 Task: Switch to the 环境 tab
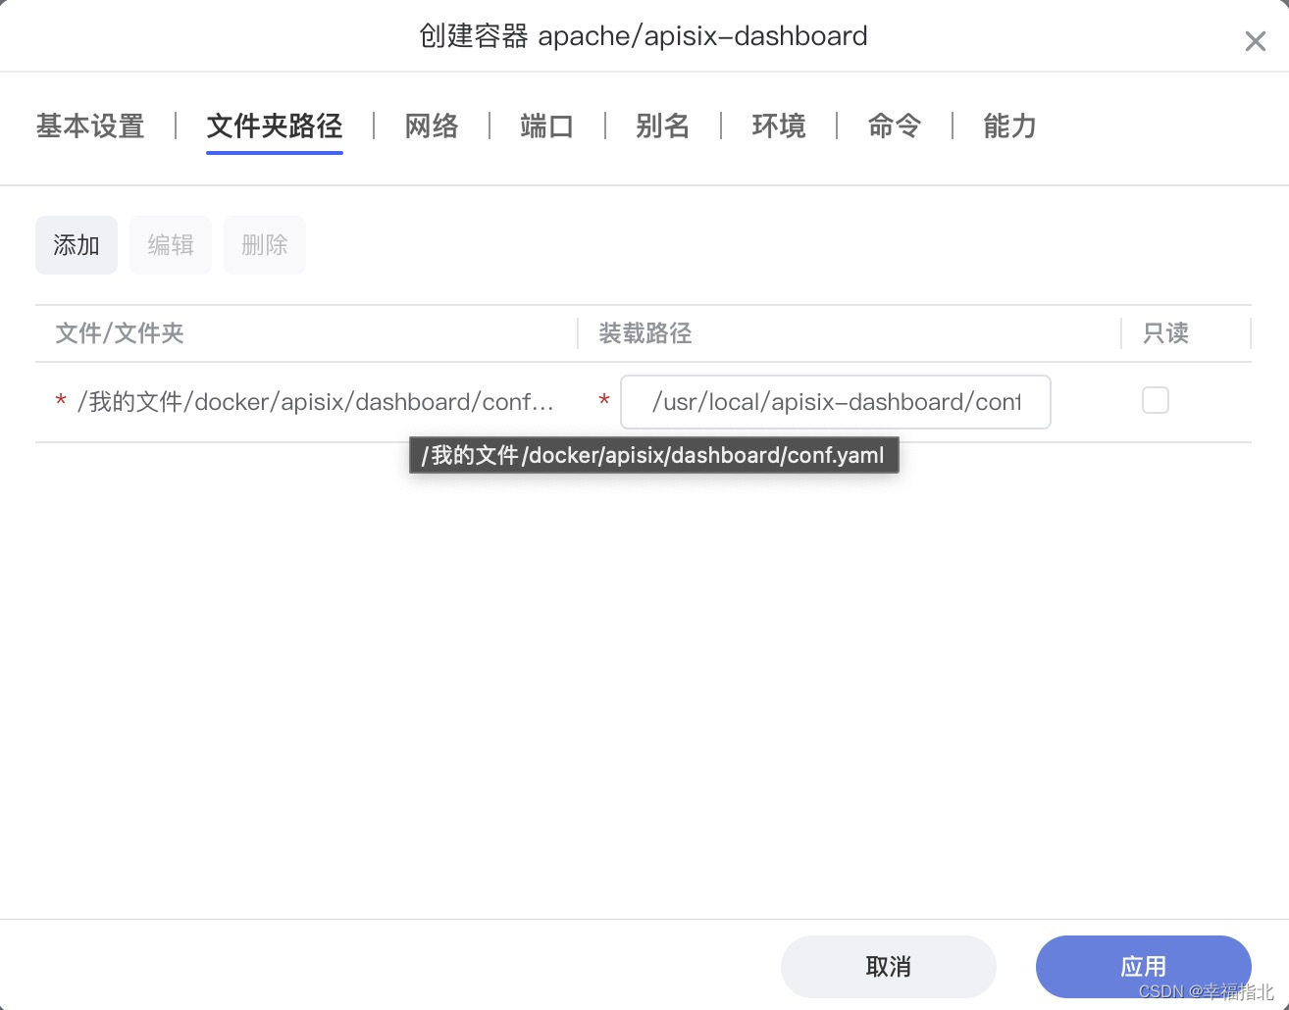point(779,126)
